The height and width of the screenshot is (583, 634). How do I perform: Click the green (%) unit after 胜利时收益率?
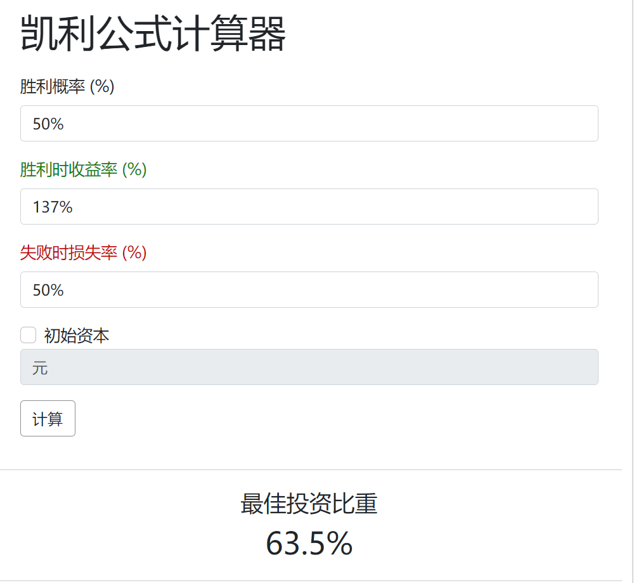coord(134,170)
